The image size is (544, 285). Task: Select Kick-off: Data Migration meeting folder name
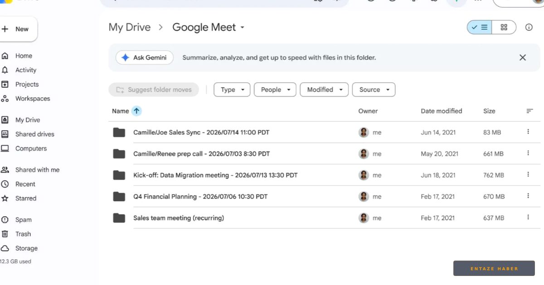215,175
